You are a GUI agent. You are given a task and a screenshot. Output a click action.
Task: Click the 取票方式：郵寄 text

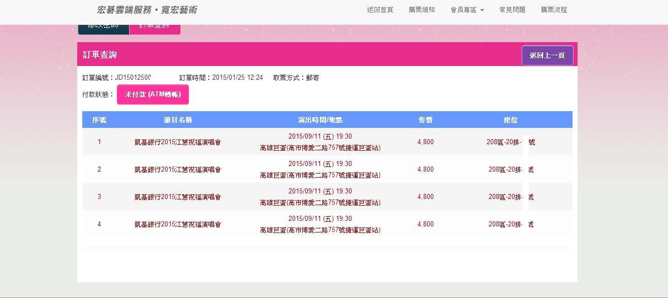[x=296, y=78]
